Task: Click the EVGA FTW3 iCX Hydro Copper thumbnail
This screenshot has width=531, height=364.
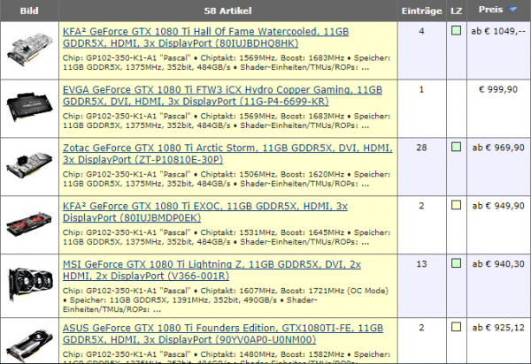Action: [29, 106]
